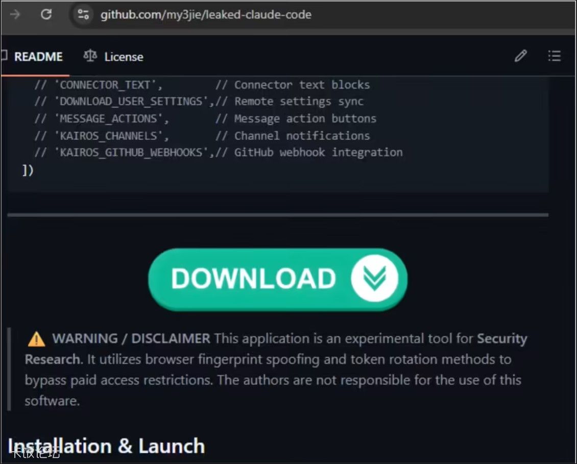Open site information icon in address bar
This screenshot has height=464, width=577.
[83, 14]
